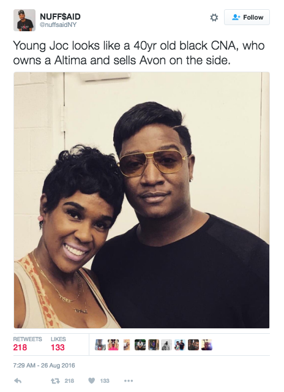Visit the @nuffsaidNY handle
This screenshot has height=392, width=284.
tap(58, 24)
